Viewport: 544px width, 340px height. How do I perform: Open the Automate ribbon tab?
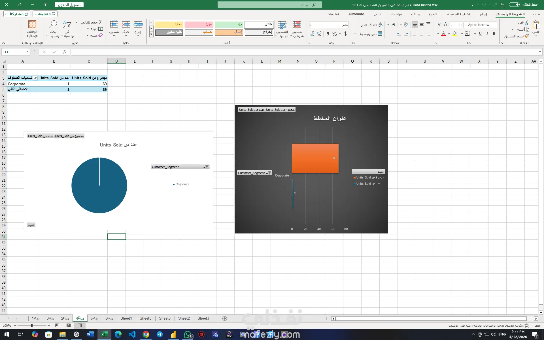356,14
